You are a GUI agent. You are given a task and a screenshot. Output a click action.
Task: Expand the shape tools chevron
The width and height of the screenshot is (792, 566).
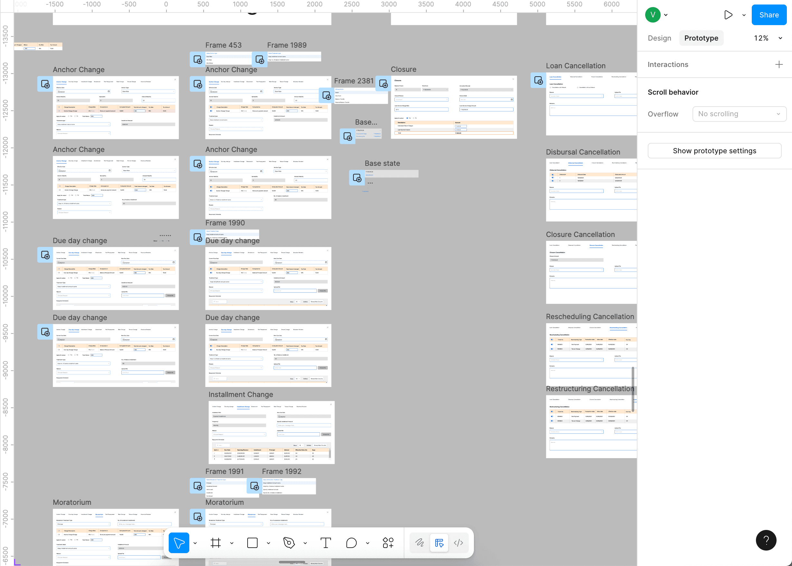(x=268, y=543)
